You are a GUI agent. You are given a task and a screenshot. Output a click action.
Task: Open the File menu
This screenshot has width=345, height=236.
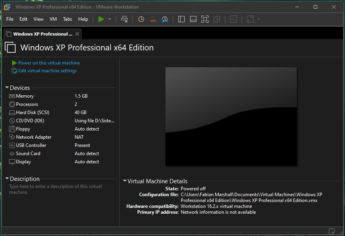10,19
